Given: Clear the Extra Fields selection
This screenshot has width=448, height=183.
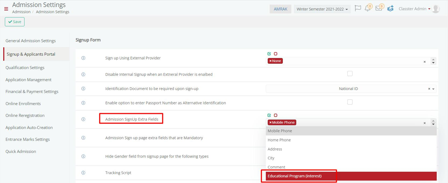Looking at the screenshot, I should 425,123.
